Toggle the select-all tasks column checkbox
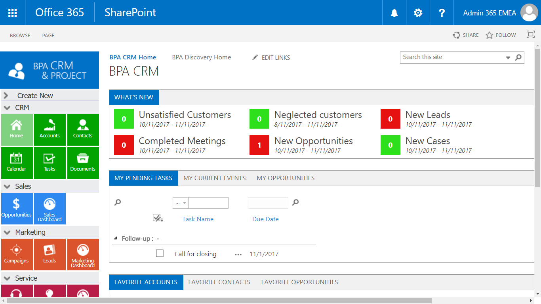The height and width of the screenshot is (304, 541). 157,218
